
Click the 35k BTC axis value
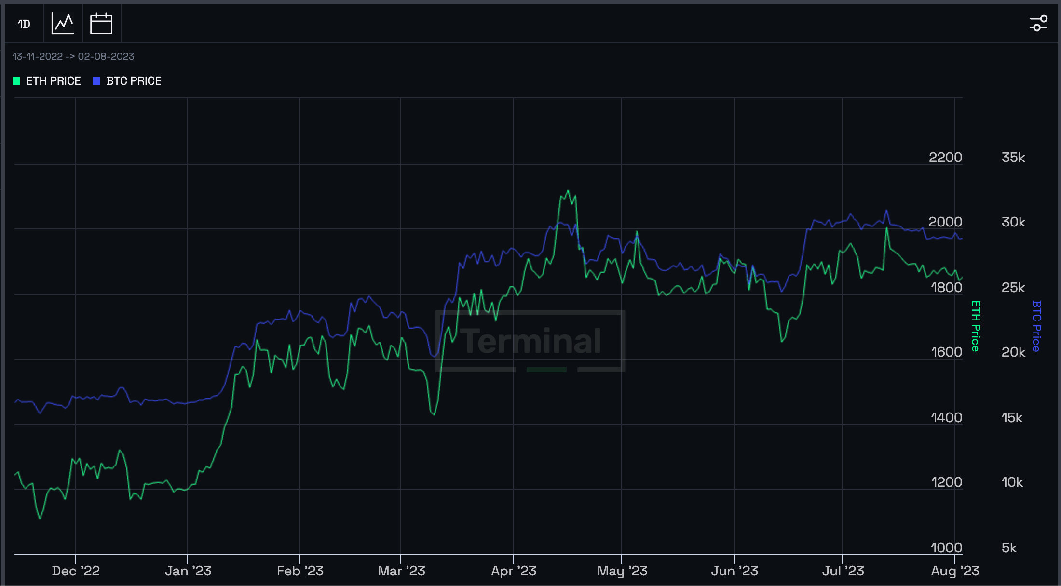point(1013,157)
